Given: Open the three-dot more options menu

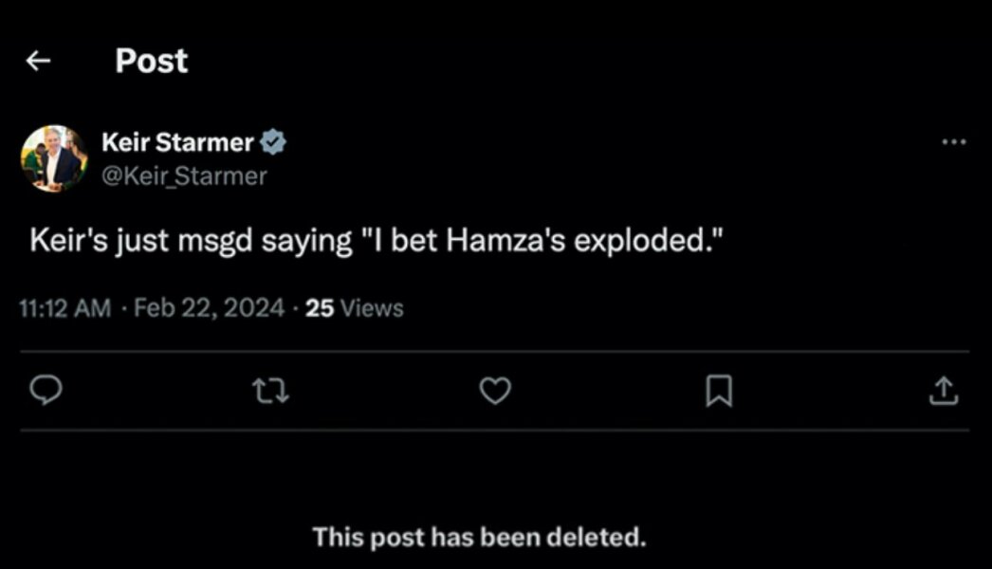Looking at the screenshot, I should coord(954,142).
